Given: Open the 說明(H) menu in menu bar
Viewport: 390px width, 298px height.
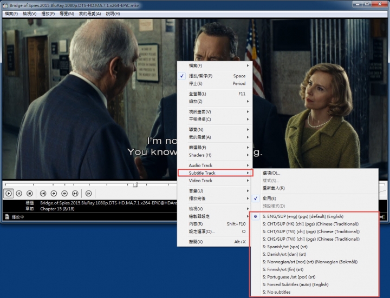Looking at the screenshot, I should point(113,14).
